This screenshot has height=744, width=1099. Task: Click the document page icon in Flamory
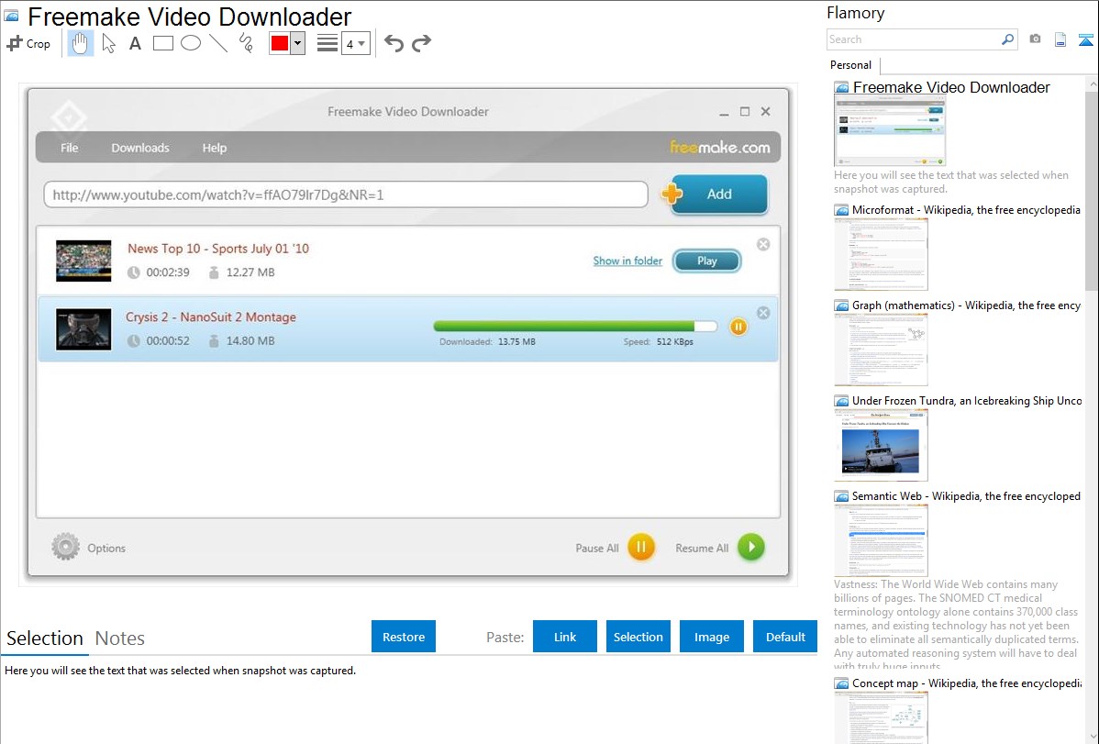pos(1060,39)
